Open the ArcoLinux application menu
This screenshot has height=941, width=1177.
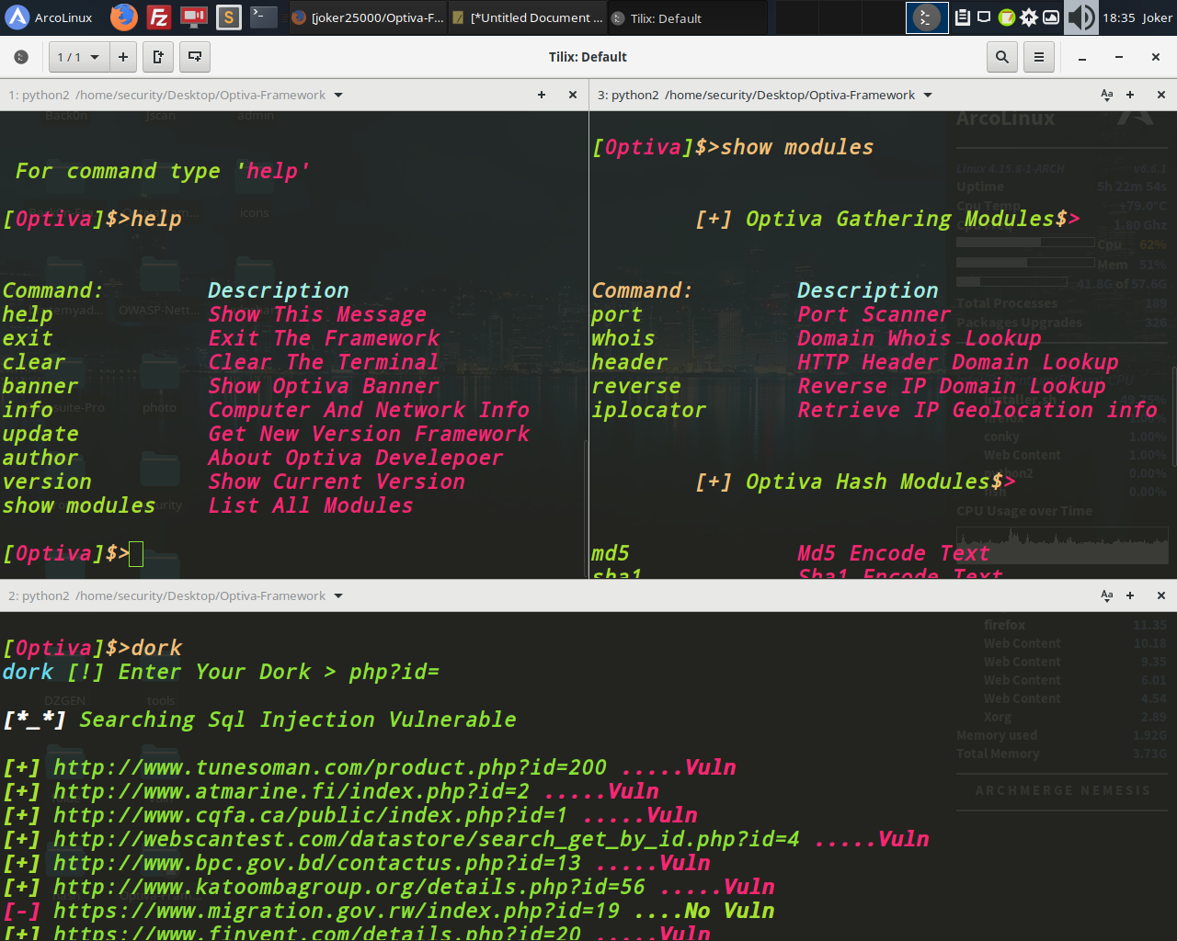tap(49, 17)
